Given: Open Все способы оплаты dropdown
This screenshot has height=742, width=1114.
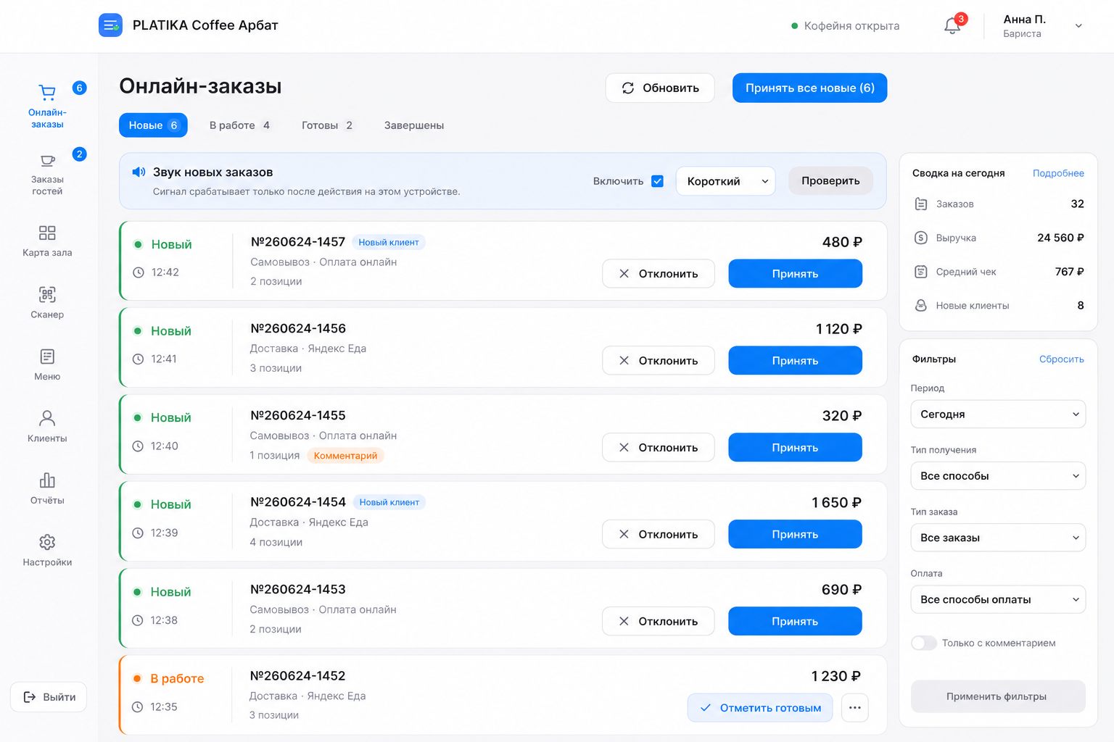Looking at the screenshot, I should pyautogui.click(x=998, y=599).
